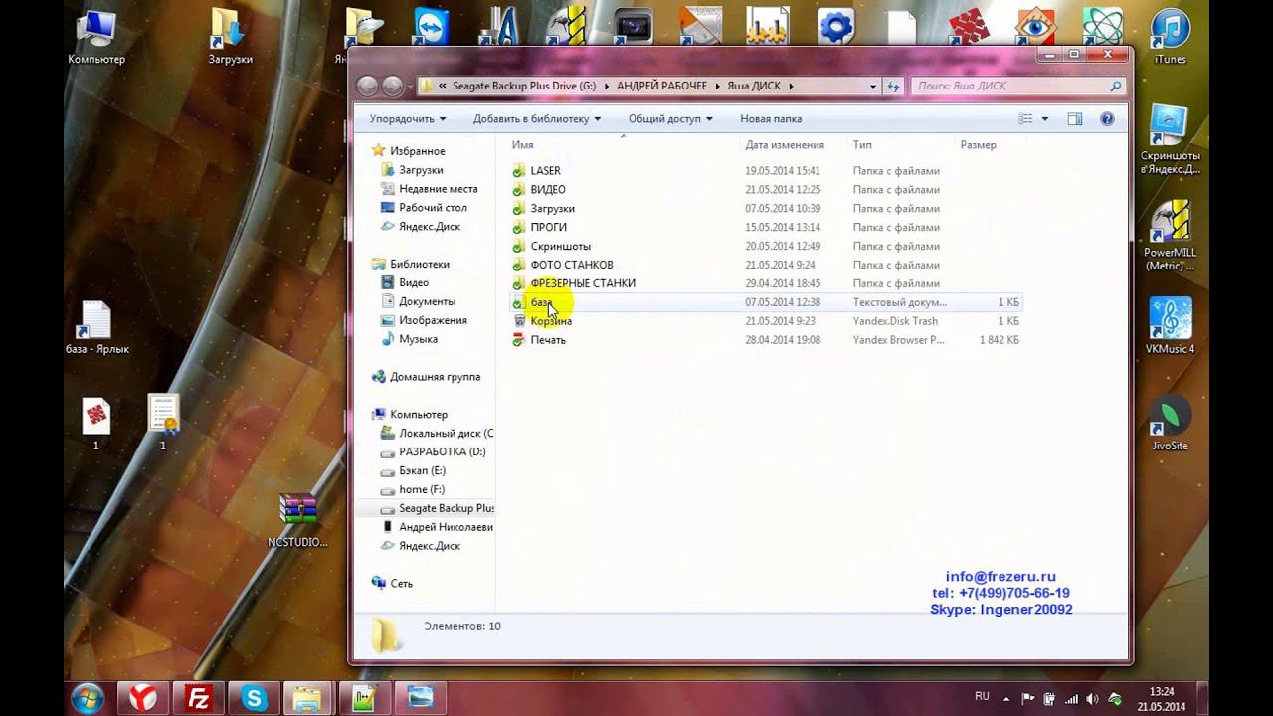Open the volume control in the tray
Viewport: 1273px width, 716px height.
pos(1093,699)
